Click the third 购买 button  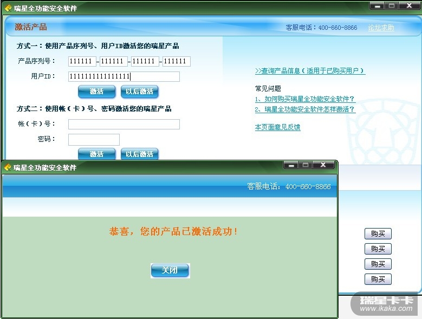[x=378, y=264]
